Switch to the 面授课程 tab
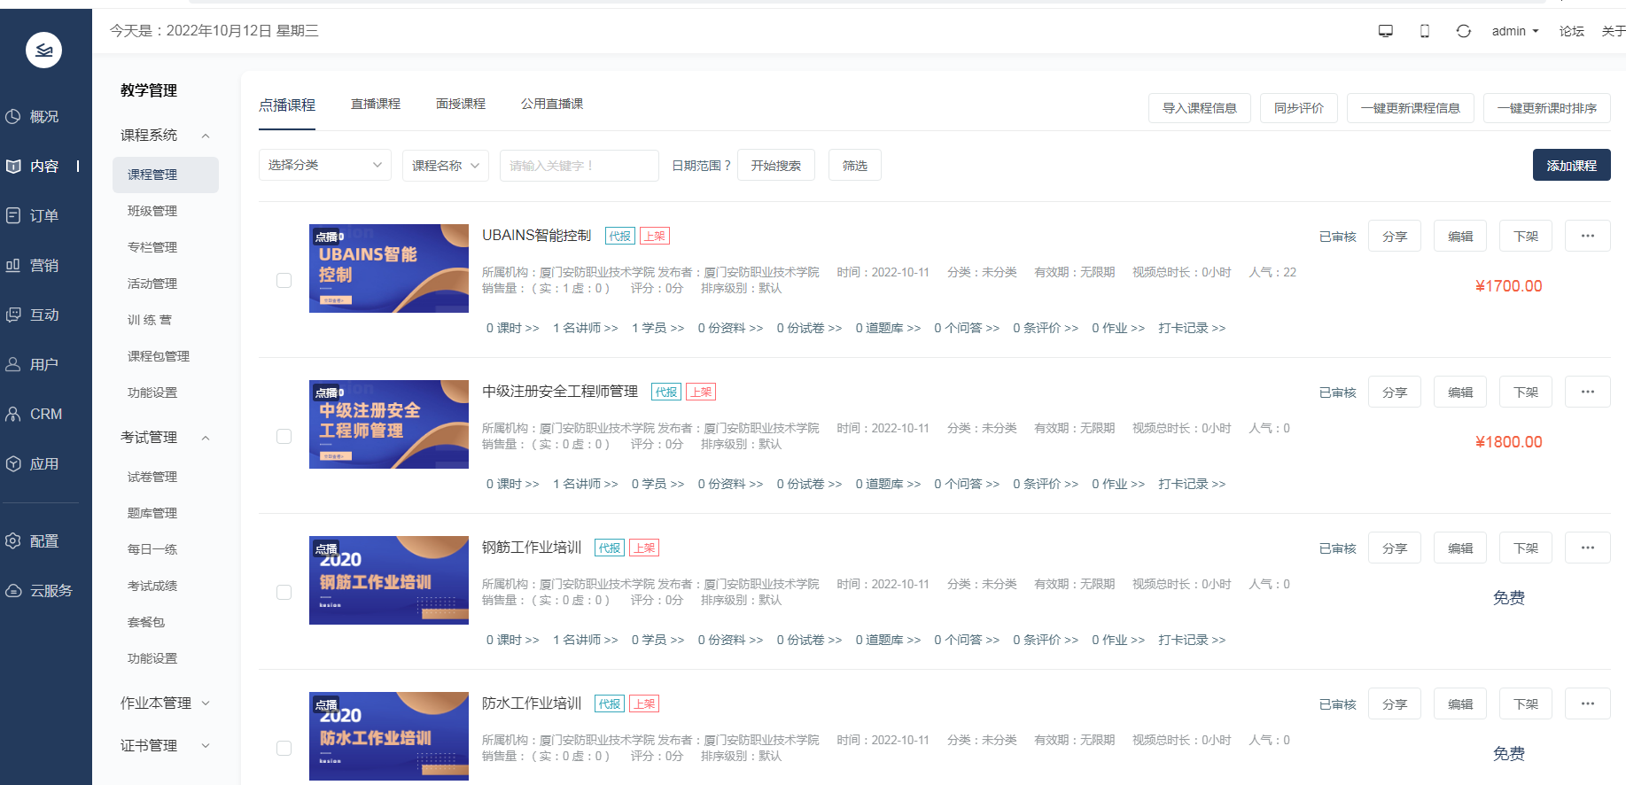Viewport: 1626px width, 785px height. (461, 105)
